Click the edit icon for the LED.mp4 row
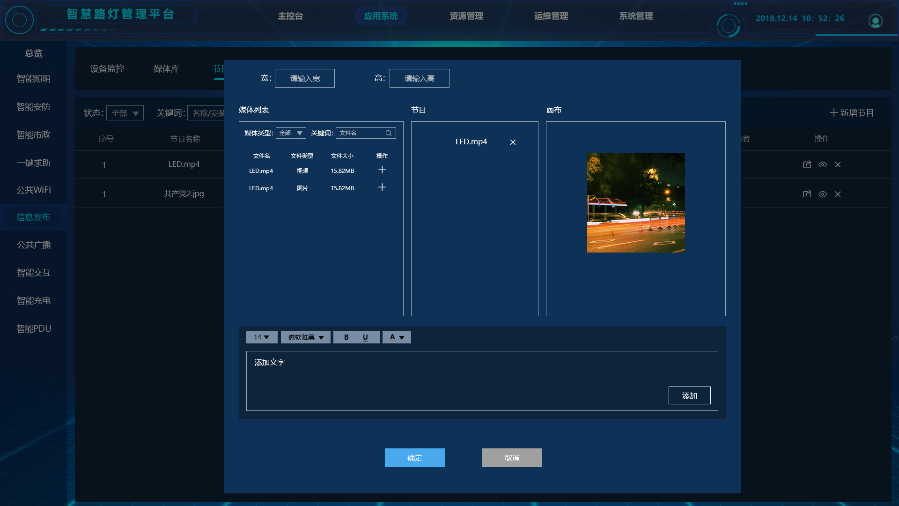The width and height of the screenshot is (899, 506). click(807, 164)
